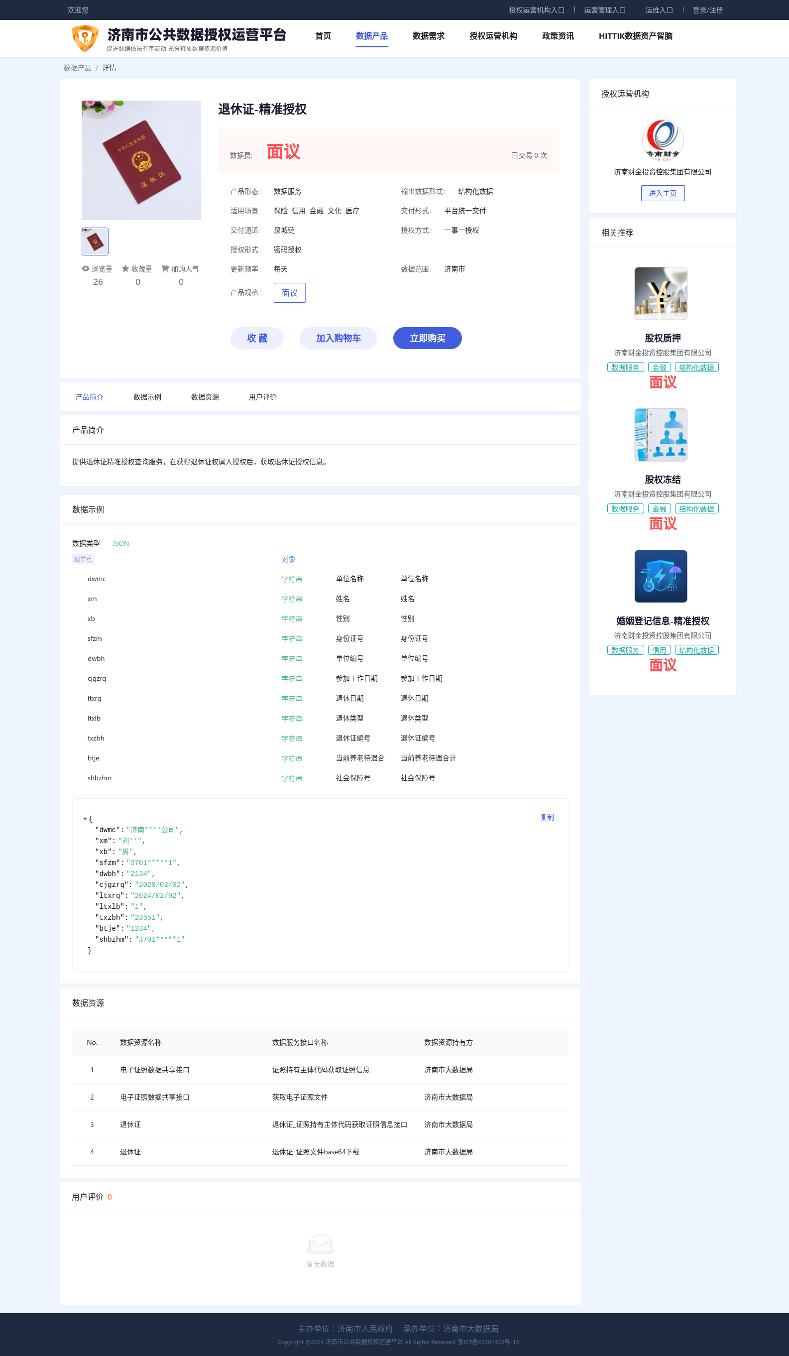Click the 金融 tag under 股权质押
Image resolution: width=789 pixels, height=1356 pixels.
[x=659, y=368]
